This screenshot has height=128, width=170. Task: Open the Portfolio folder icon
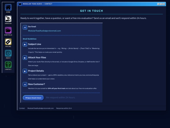tap(8, 30)
